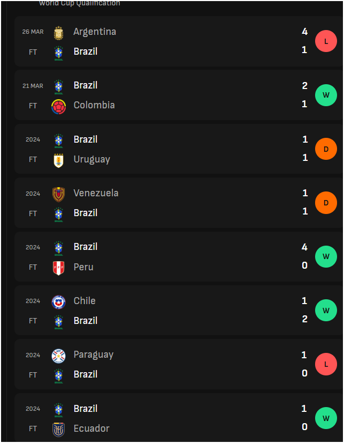Click the green W badge for Peru match
The height and width of the screenshot is (443, 344).
pyautogui.click(x=326, y=256)
